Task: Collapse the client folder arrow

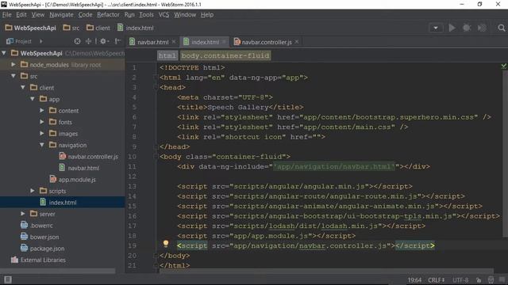Action: (x=23, y=88)
